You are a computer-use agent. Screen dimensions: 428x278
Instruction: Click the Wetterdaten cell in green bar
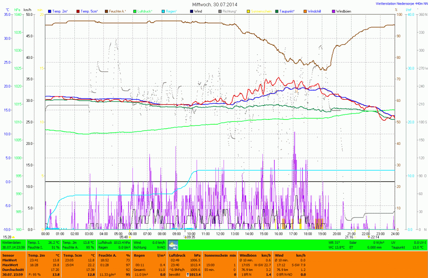pyautogui.click(x=12, y=242)
